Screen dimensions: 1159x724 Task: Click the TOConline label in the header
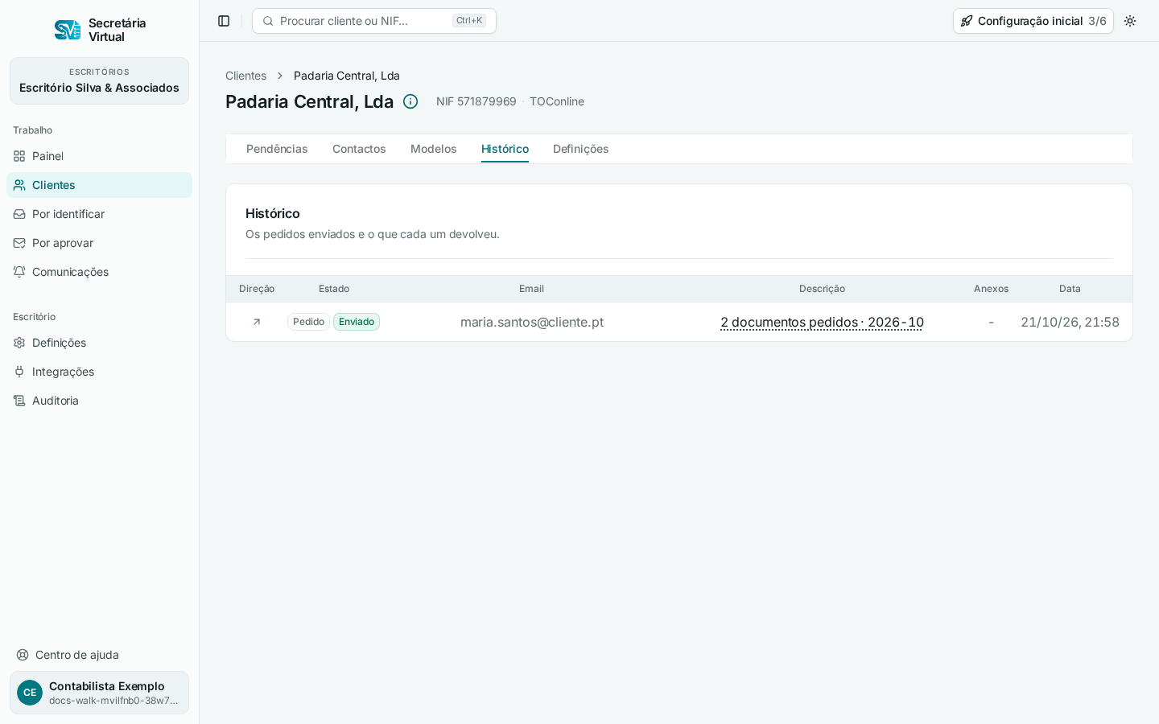[557, 101]
